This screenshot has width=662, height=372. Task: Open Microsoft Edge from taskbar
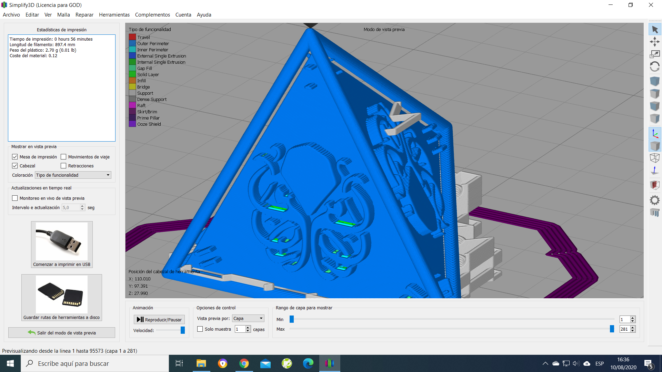[308, 363]
